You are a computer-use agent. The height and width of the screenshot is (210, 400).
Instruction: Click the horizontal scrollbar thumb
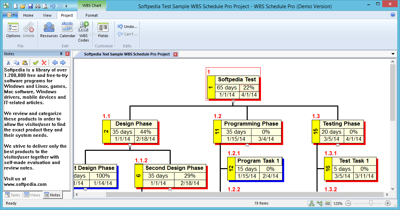(x=245, y=194)
